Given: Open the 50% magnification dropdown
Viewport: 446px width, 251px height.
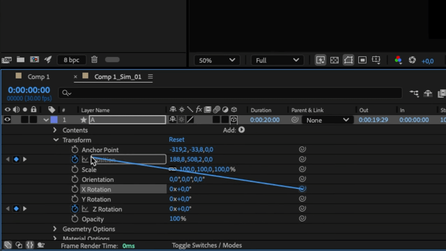Looking at the screenshot, I should coord(217,60).
